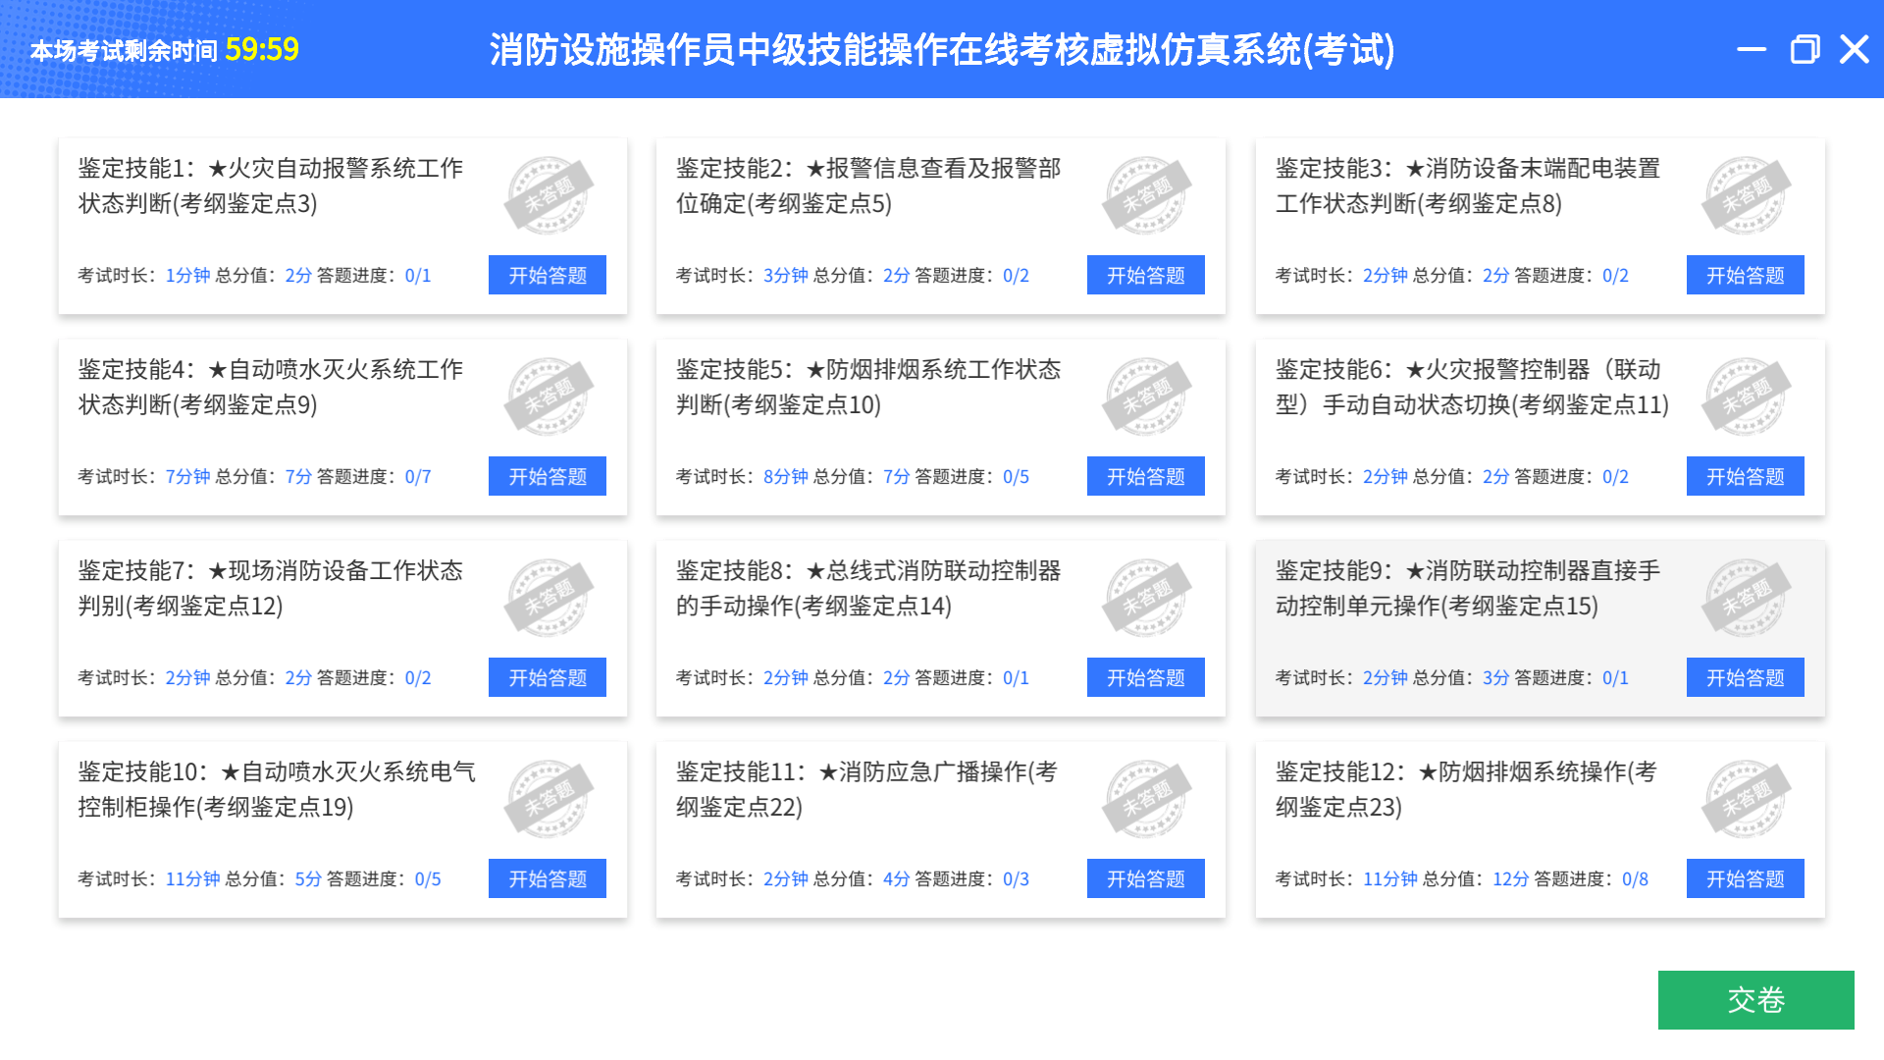The image size is (1884, 1060).
Task: Begin 鉴定技能4 sprinkler system status section
Action: tap(548, 476)
